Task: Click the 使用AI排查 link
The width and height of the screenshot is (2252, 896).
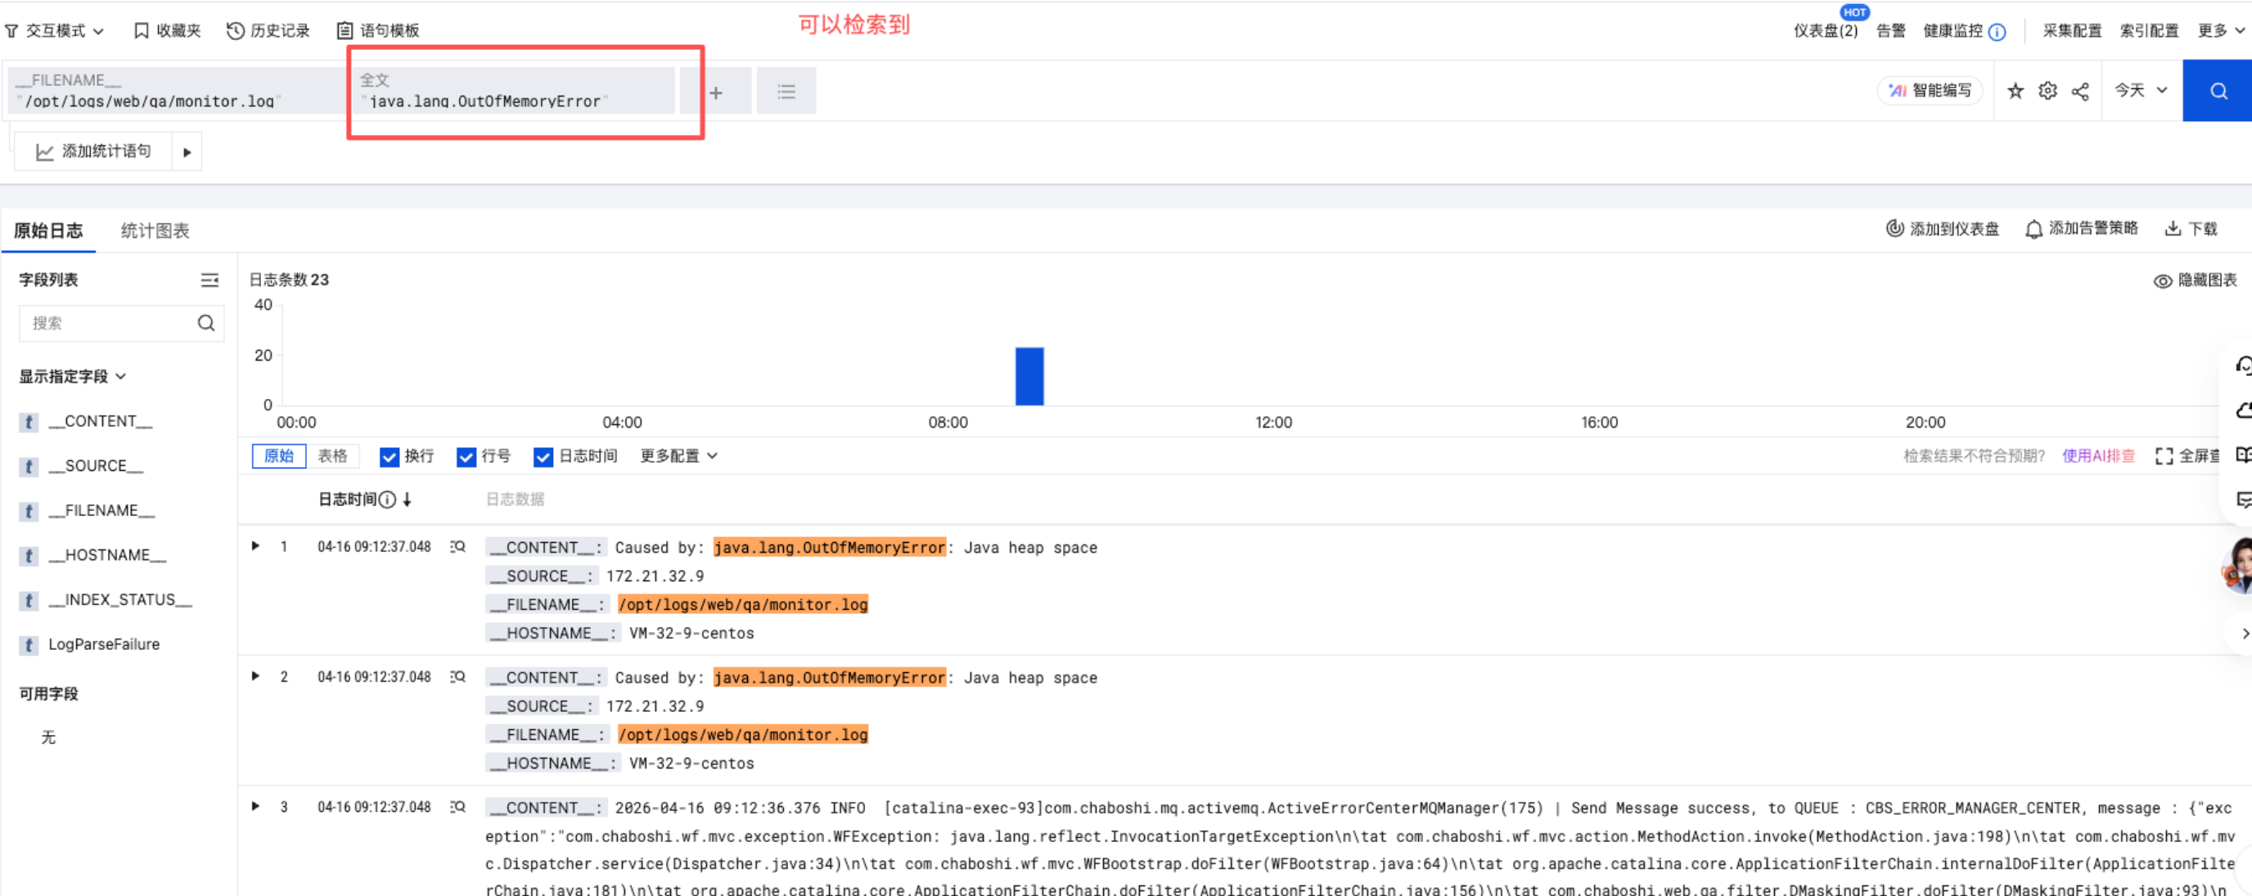Action: tap(2097, 456)
